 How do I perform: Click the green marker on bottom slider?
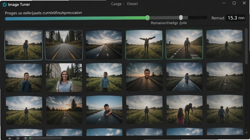click(x=30, y=138)
